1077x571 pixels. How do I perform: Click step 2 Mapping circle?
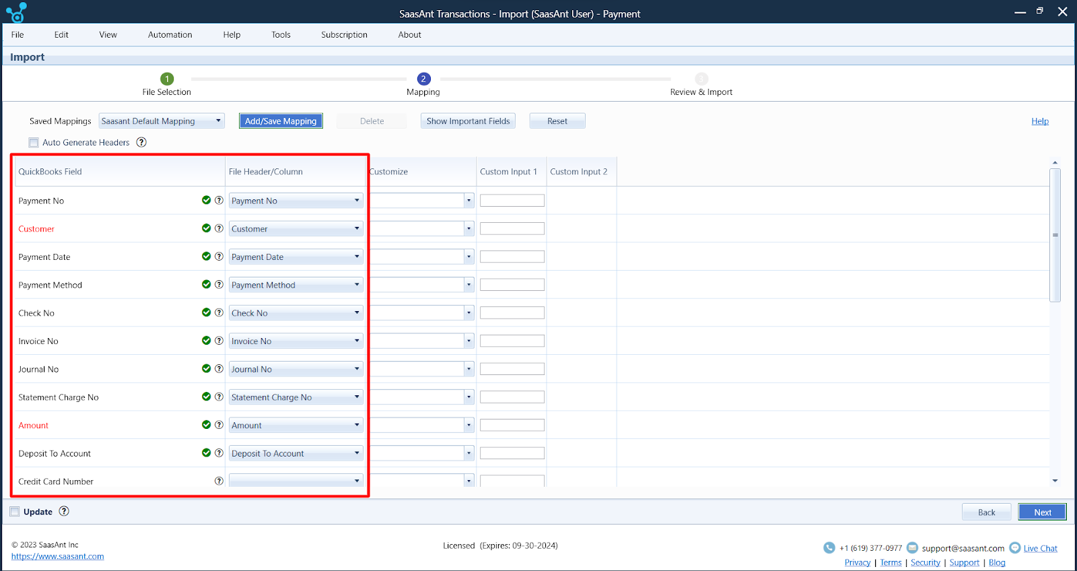[x=423, y=79]
